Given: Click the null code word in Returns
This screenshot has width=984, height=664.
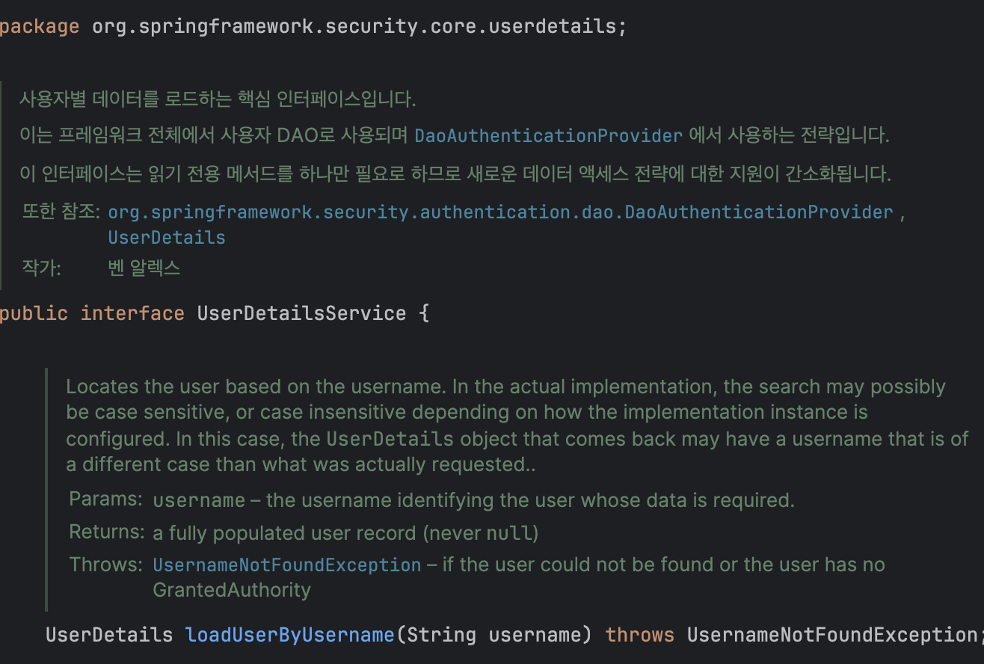Looking at the screenshot, I should [x=510, y=533].
